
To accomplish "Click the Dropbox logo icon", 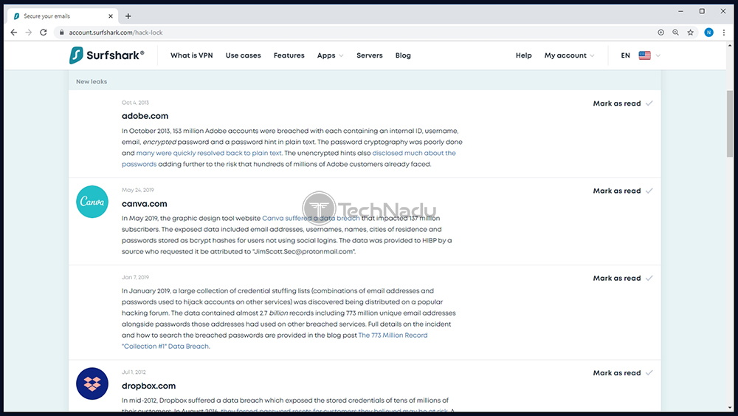I will coord(92,383).
